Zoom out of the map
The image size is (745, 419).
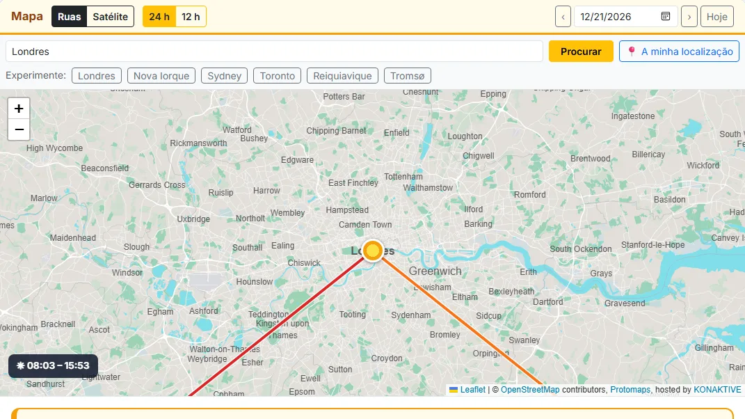(19, 129)
